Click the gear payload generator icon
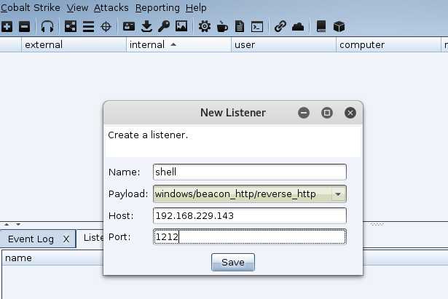The width and height of the screenshot is (448, 299). [x=205, y=26]
